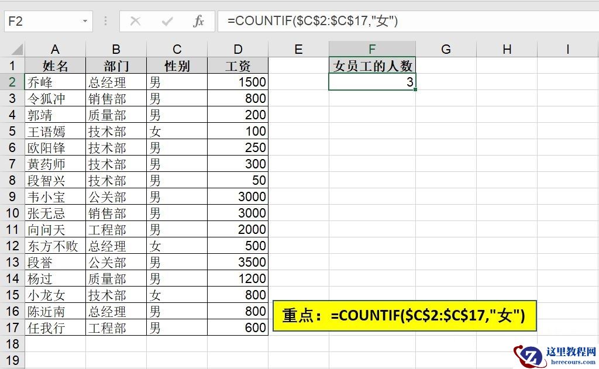Select row 5 header
The width and height of the screenshot is (599, 369).
click(12, 131)
